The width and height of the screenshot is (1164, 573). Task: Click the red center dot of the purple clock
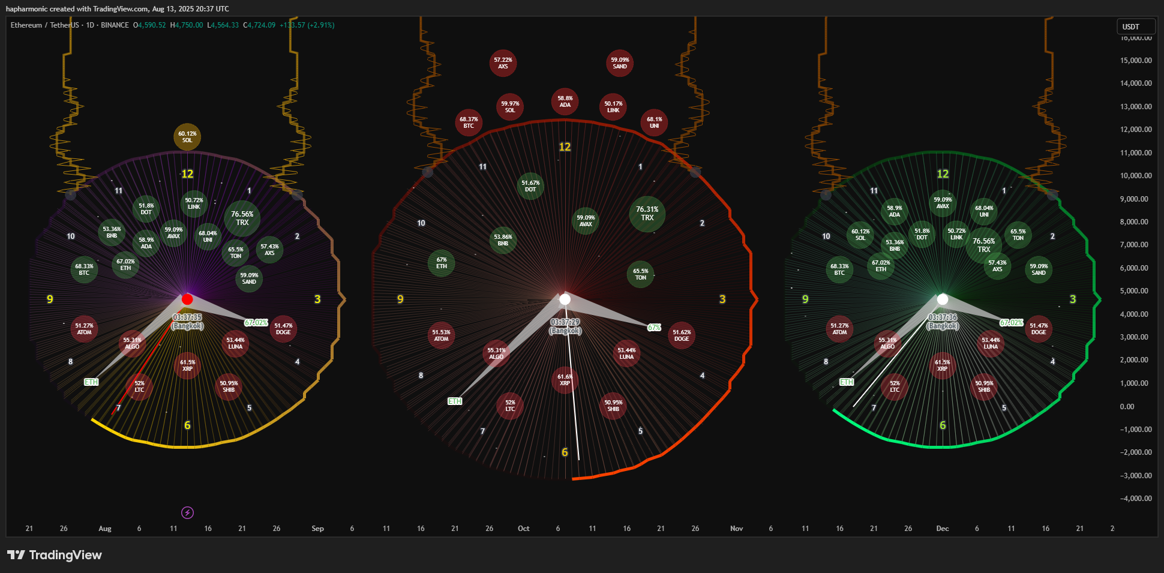(x=187, y=299)
